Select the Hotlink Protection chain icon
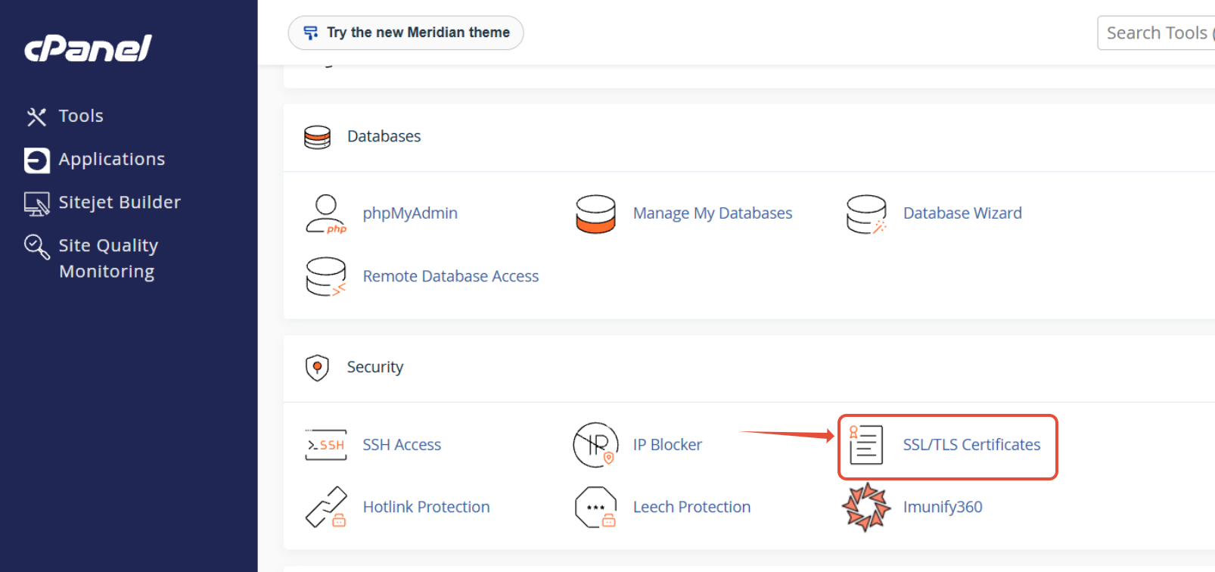Viewport: 1215px width, 572px height. click(x=326, y=507)
